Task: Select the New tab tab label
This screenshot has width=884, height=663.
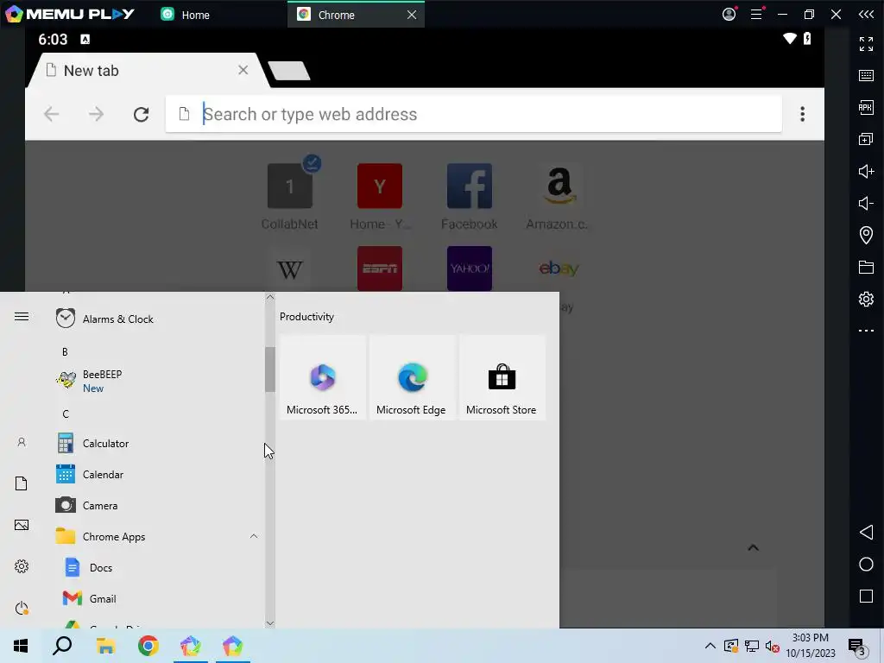Action: coord(91,71)
